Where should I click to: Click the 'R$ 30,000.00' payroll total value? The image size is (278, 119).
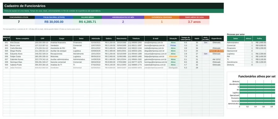click(54, 22)
